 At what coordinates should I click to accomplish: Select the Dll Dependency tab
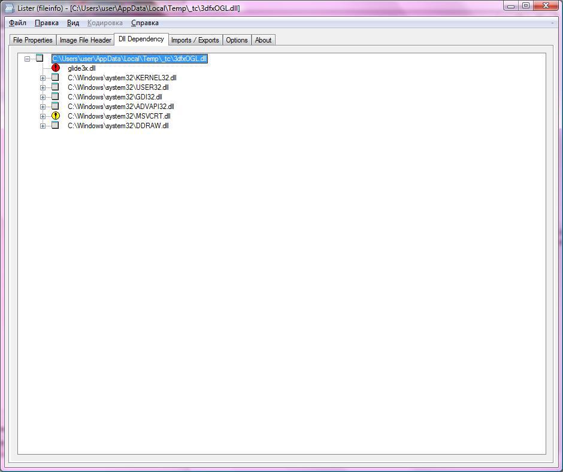141,39
